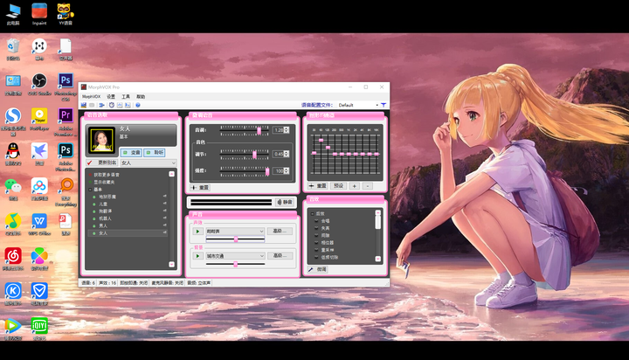Enable the 合唱 after-effect
Screen dimensions: 629x360
coord(316,221)
